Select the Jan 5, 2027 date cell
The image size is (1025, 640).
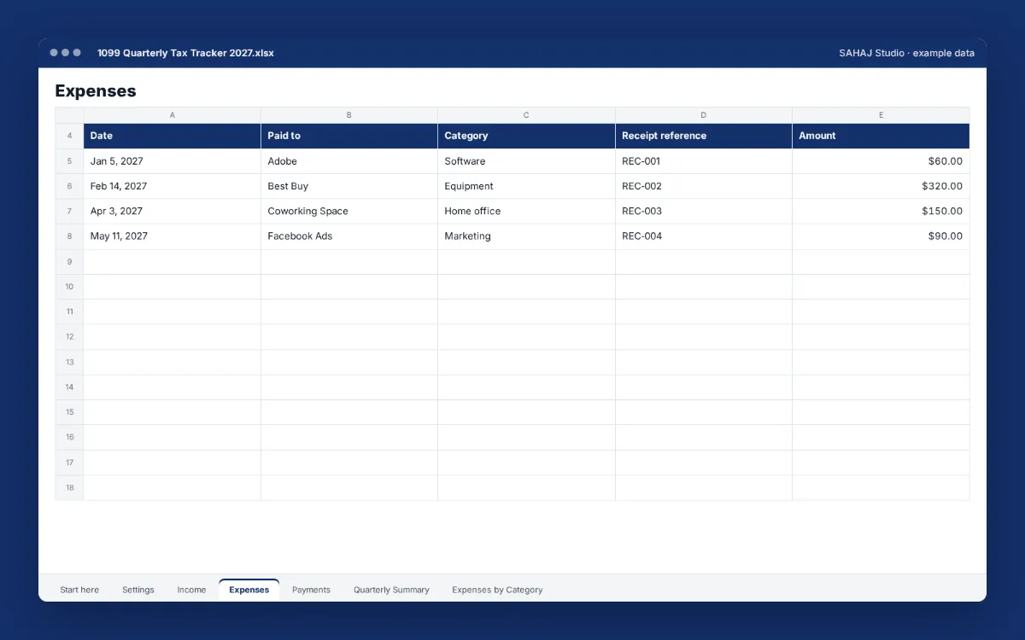173,161
